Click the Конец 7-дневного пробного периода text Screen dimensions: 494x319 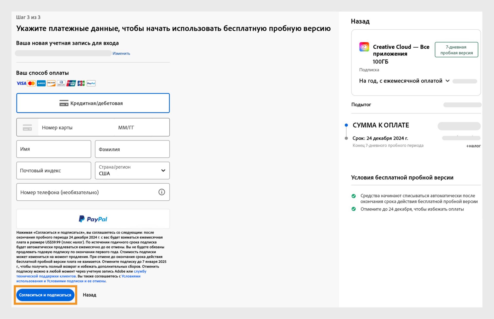pos(388,145)
